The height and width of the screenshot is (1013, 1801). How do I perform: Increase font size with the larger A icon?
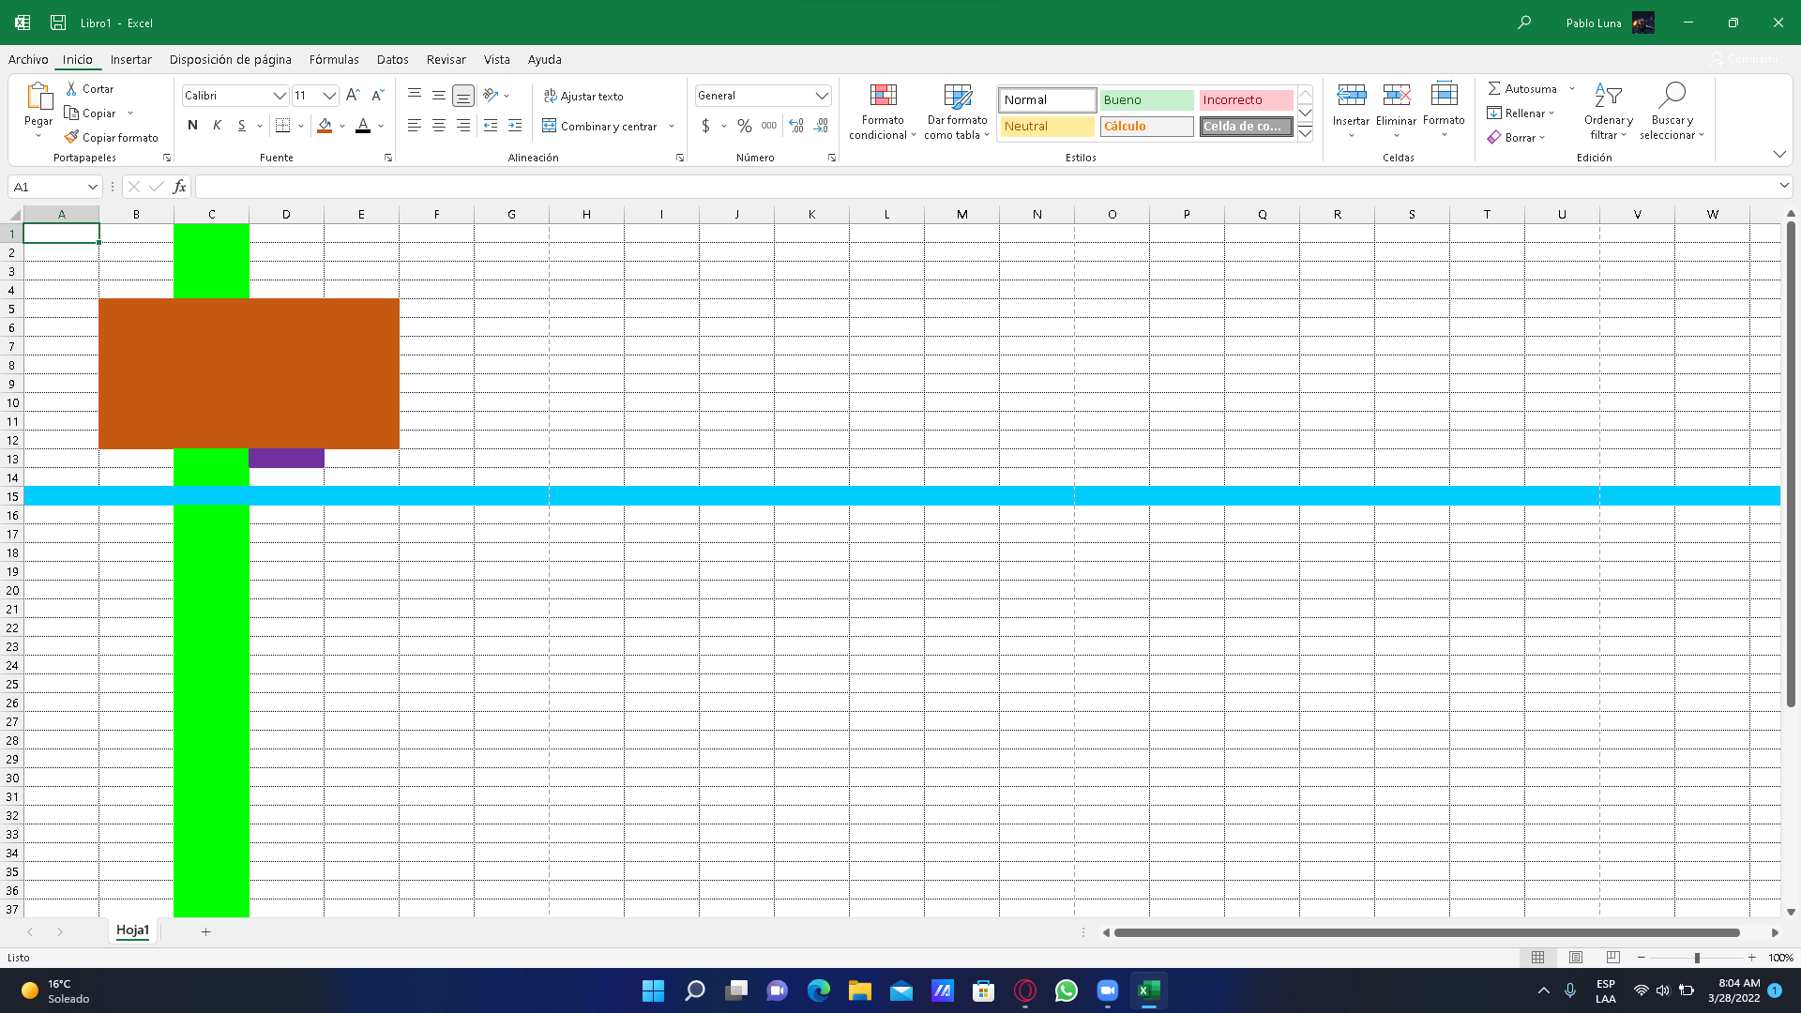pos(353,95)
